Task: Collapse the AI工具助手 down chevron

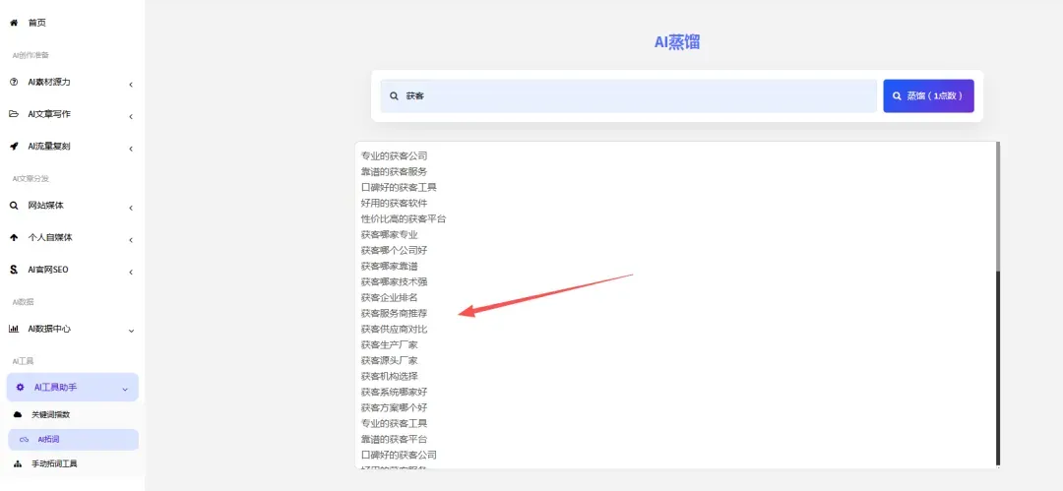Action: tap(124, 390)
